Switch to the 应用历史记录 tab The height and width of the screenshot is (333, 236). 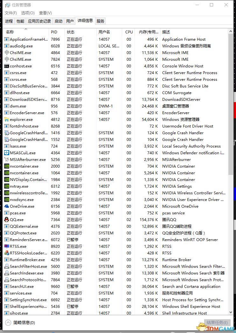click(x=39, y=21)
